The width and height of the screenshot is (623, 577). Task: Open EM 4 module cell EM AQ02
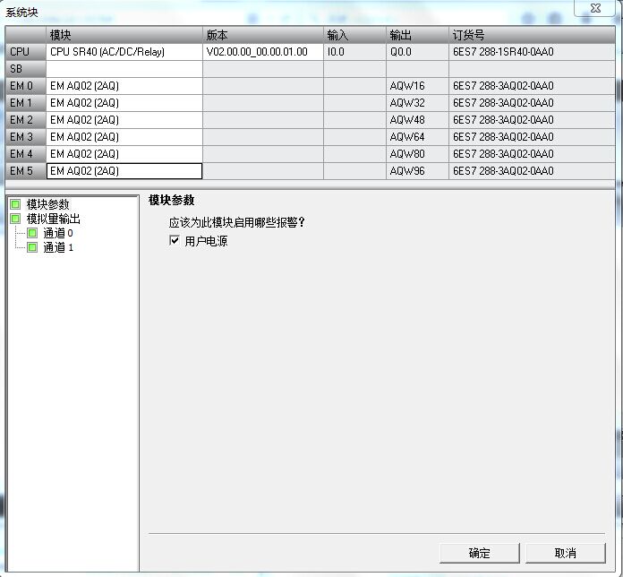[124, 154]
